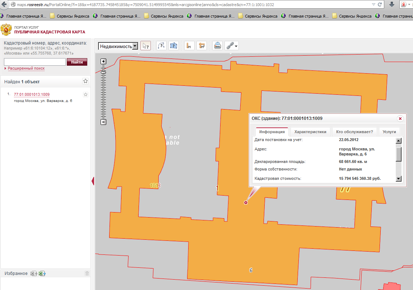
Task: Click the Excel upload icon in Избранное
Action: 43,273
